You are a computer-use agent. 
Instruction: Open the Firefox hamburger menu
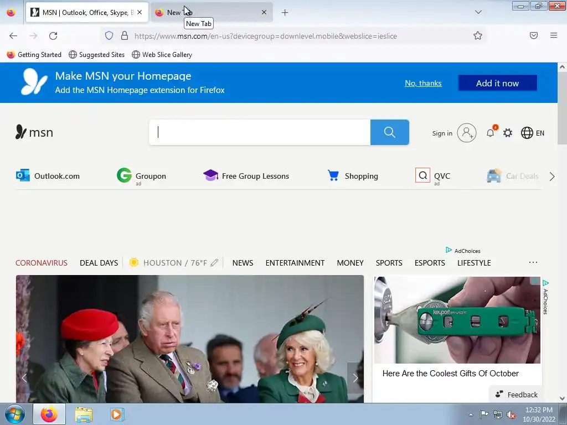tap(554, 35)
